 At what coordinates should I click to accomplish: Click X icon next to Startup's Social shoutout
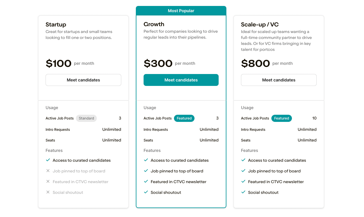point(48,192)
